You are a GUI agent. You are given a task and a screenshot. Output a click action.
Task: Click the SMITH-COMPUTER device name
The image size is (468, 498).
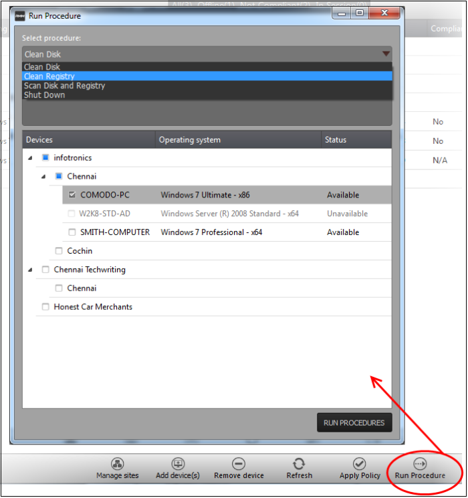[115, 232]
